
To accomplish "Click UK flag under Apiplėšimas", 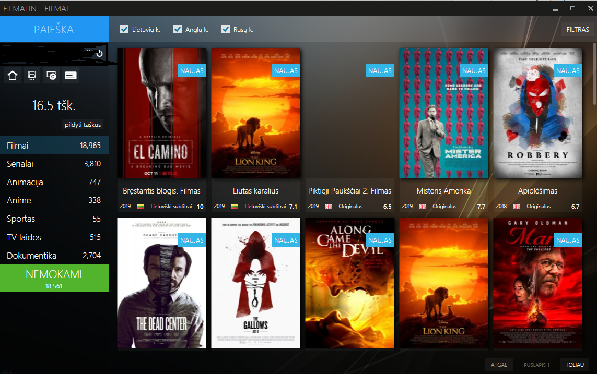I will 516,207.
